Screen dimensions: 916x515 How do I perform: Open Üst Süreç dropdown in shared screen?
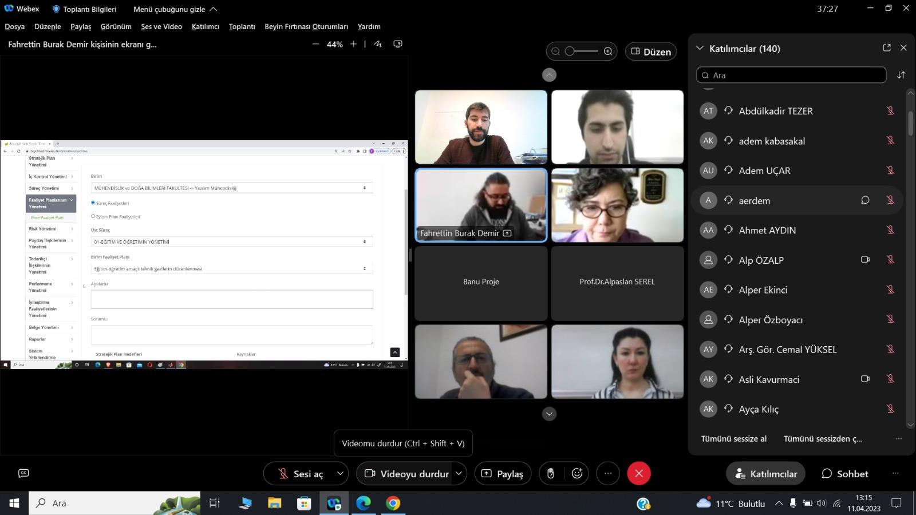pos(232,241)
